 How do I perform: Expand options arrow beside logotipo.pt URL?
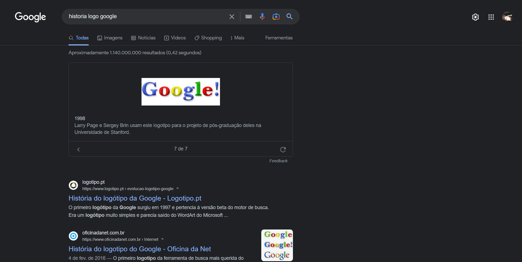click(x=178, y=189)
